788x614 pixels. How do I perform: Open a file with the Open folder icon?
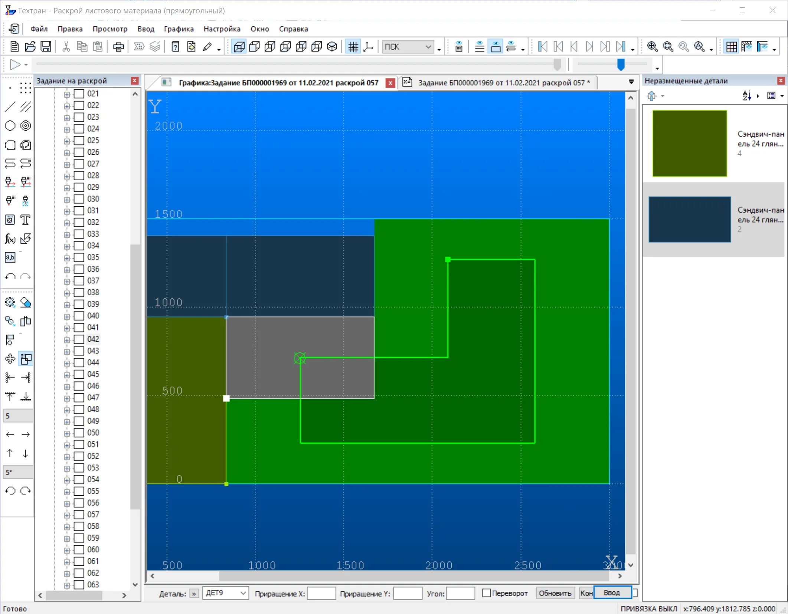(x=30, y=47)
